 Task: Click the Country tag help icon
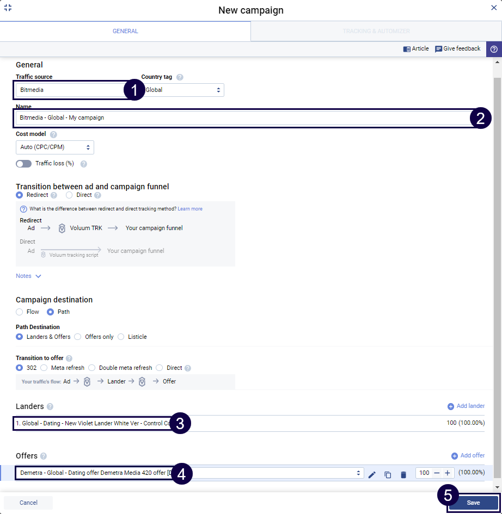[180, 77]
